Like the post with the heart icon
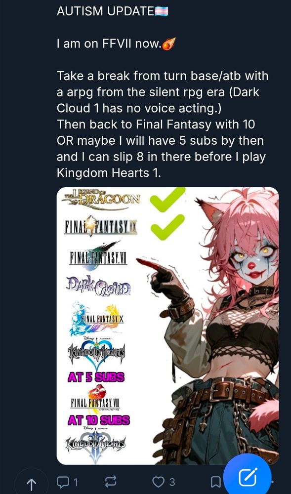 [x=158, y=481]
